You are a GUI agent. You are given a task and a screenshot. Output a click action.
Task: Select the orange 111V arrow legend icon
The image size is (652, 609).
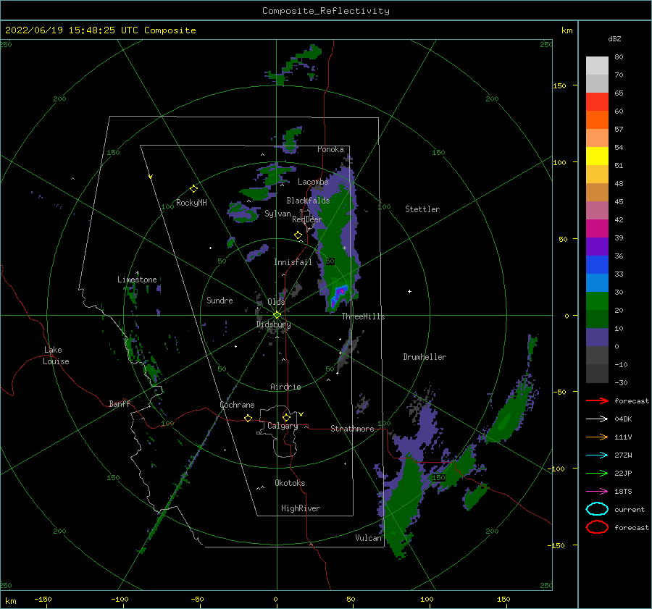(x=597, y=437)
